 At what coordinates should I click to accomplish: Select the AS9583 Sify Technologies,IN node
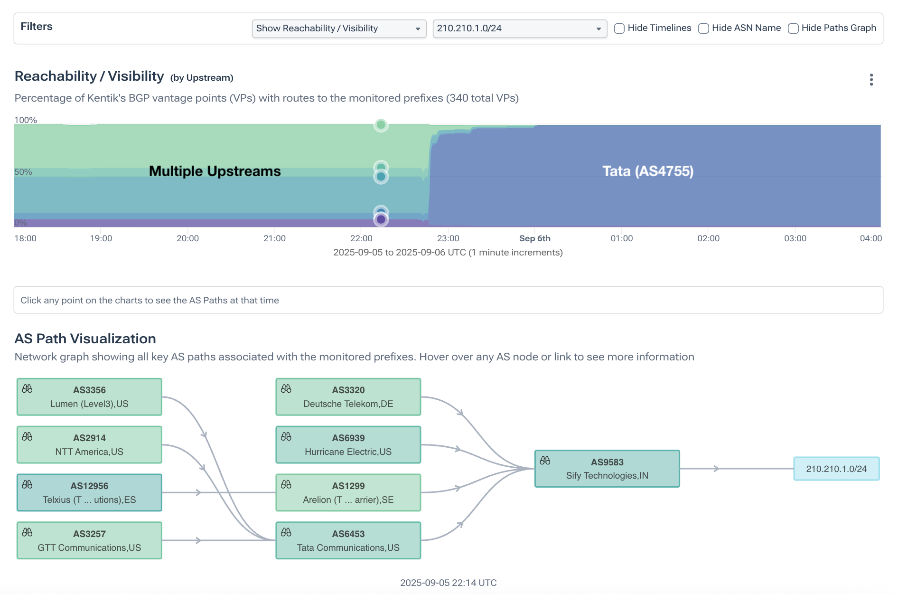[x=607, y=469]
